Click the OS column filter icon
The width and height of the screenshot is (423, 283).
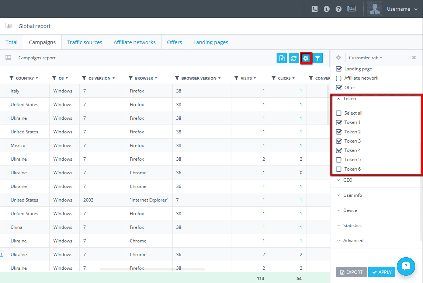(54, 78)
